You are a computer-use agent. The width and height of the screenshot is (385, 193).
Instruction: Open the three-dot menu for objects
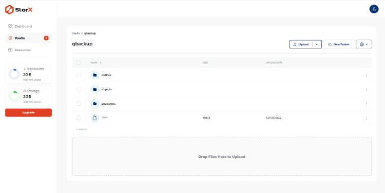(367, 89)
